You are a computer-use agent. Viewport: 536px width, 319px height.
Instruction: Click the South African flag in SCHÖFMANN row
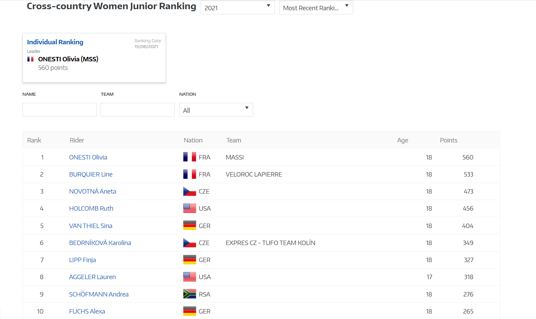pos(189,294)
